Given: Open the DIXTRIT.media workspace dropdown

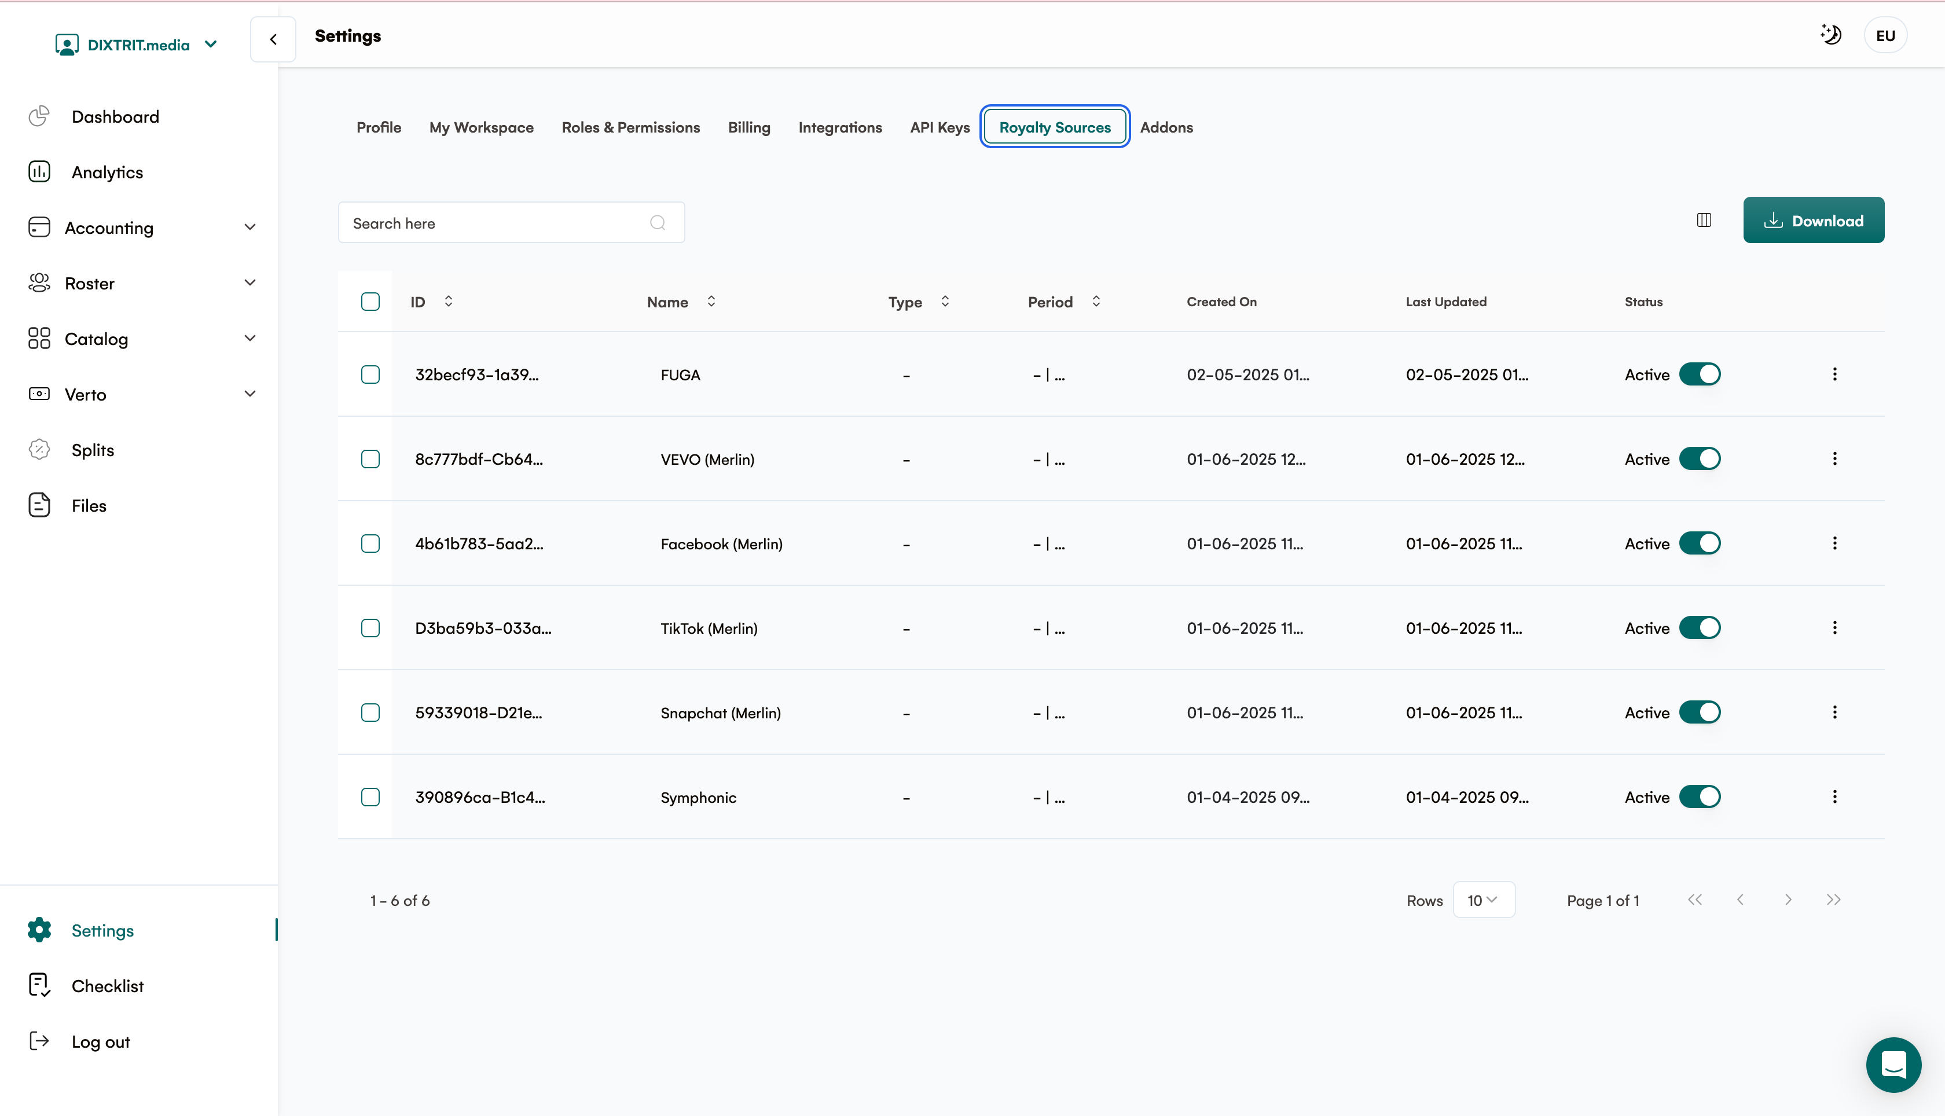Looking at the screenshot, I should pos(137,45).
